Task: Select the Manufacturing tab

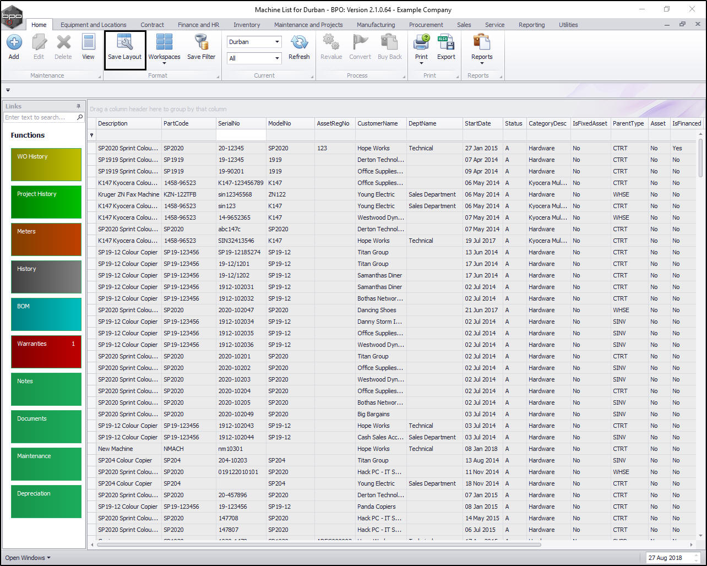Action: point(376,25)
